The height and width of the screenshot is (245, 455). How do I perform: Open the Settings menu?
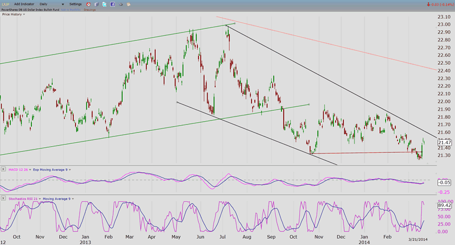[76, 3]
